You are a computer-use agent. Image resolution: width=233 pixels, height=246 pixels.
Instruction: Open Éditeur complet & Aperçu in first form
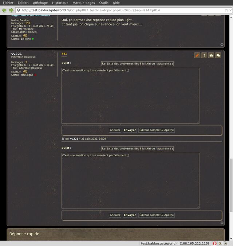point(157,130)
